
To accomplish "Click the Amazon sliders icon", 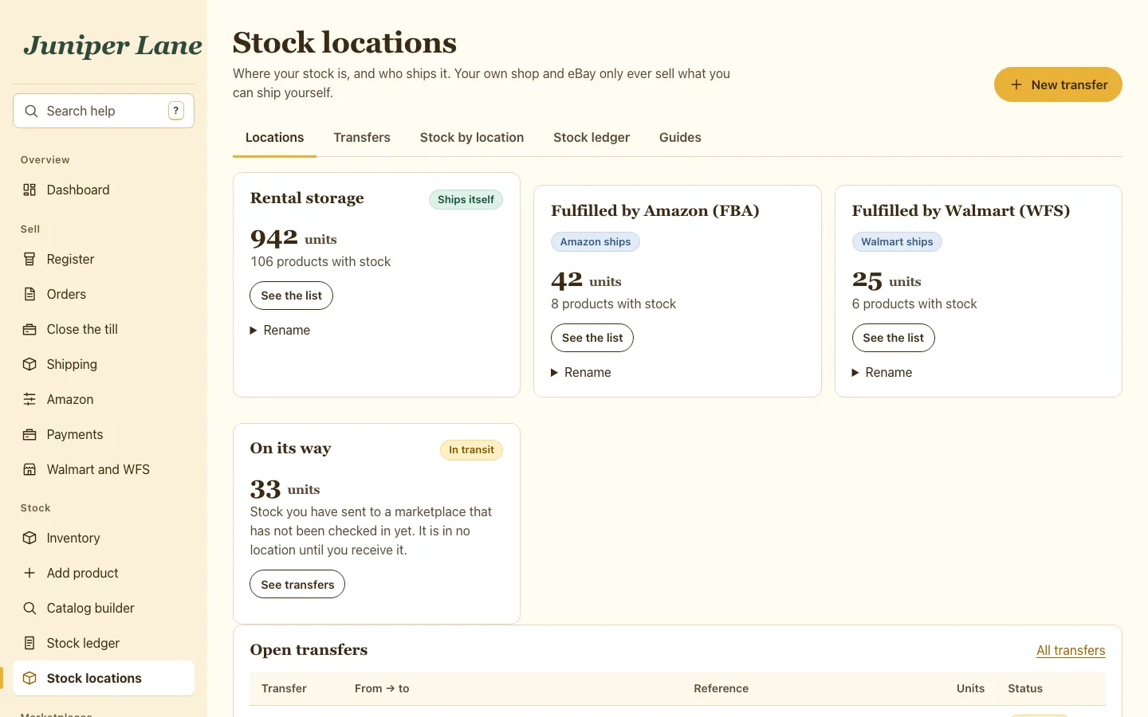I will (x=29, y=399).
